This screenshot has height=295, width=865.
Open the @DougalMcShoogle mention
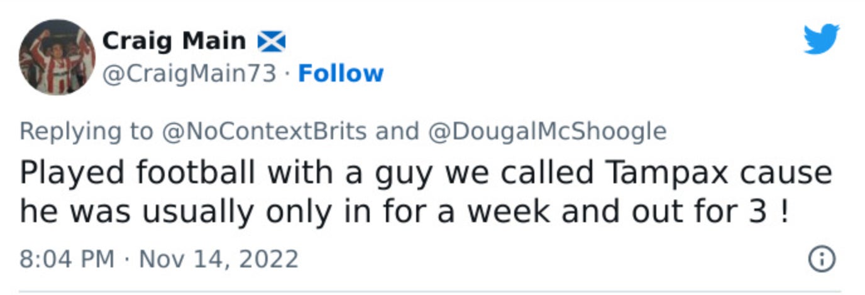547,131
